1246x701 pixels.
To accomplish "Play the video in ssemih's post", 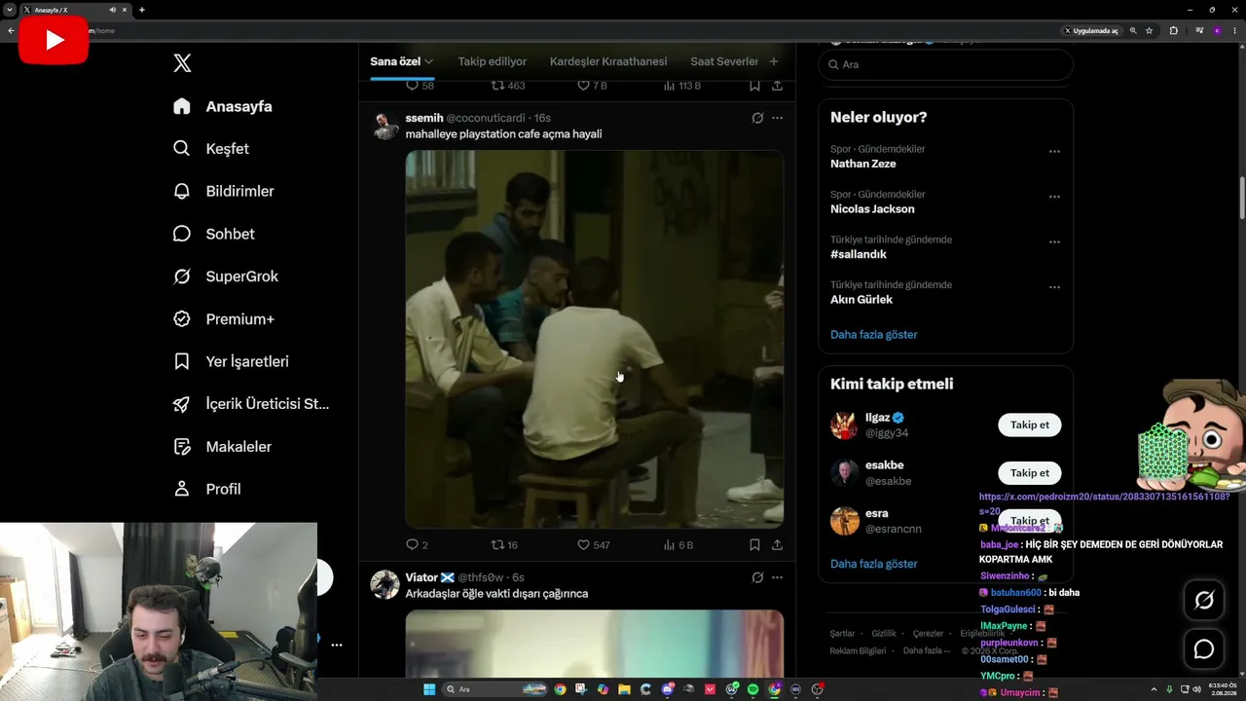I will (x=595, y=339).
